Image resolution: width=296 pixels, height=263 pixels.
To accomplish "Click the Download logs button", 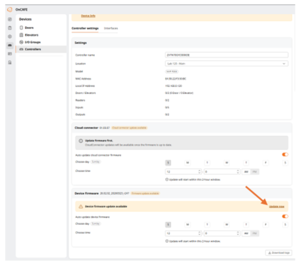I will (279, 253).
